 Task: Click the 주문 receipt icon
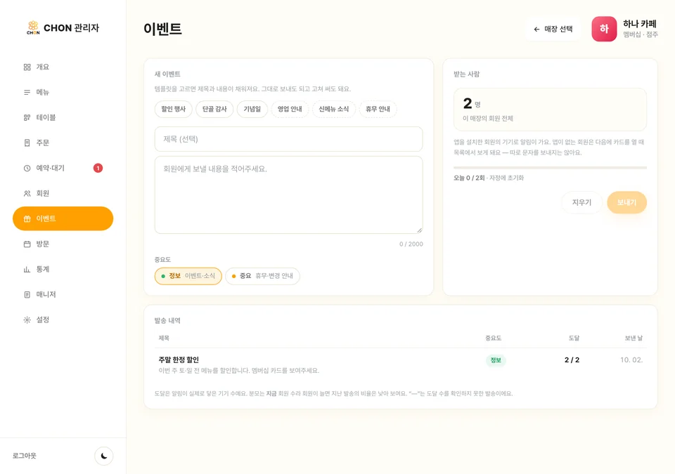[x=27, y=143]
